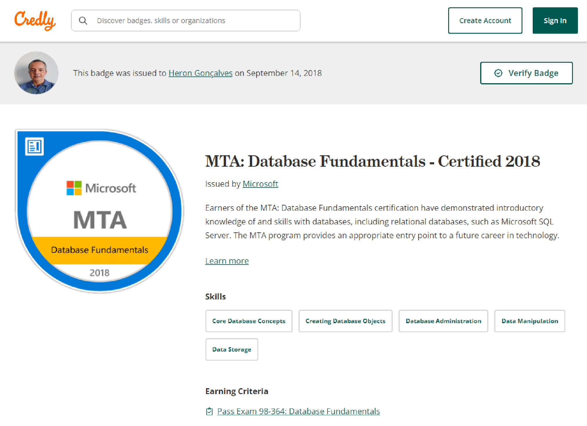Click the clipboard icon beside Pass Exam 98-364
This screenshot has width=587, height=426.
[x=209, y=411]
